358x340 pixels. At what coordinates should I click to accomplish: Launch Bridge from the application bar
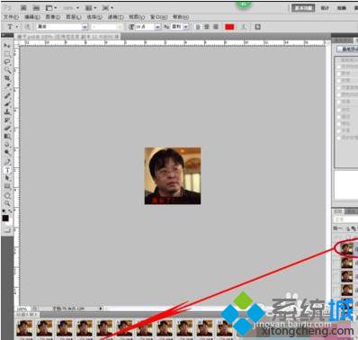pyautogui.click(x=23, y=7)
